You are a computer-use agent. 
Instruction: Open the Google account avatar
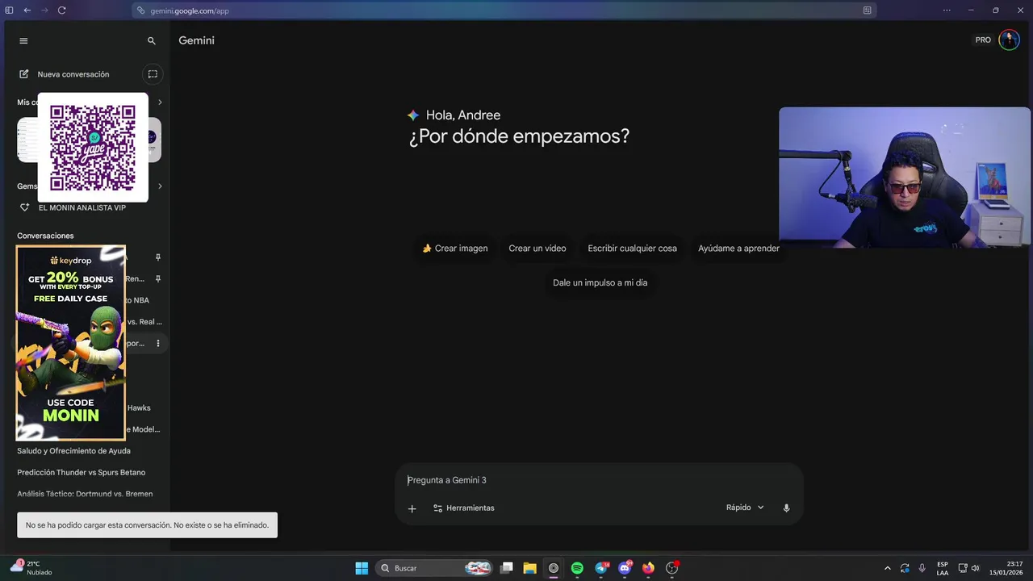[x=1009, y=40]
